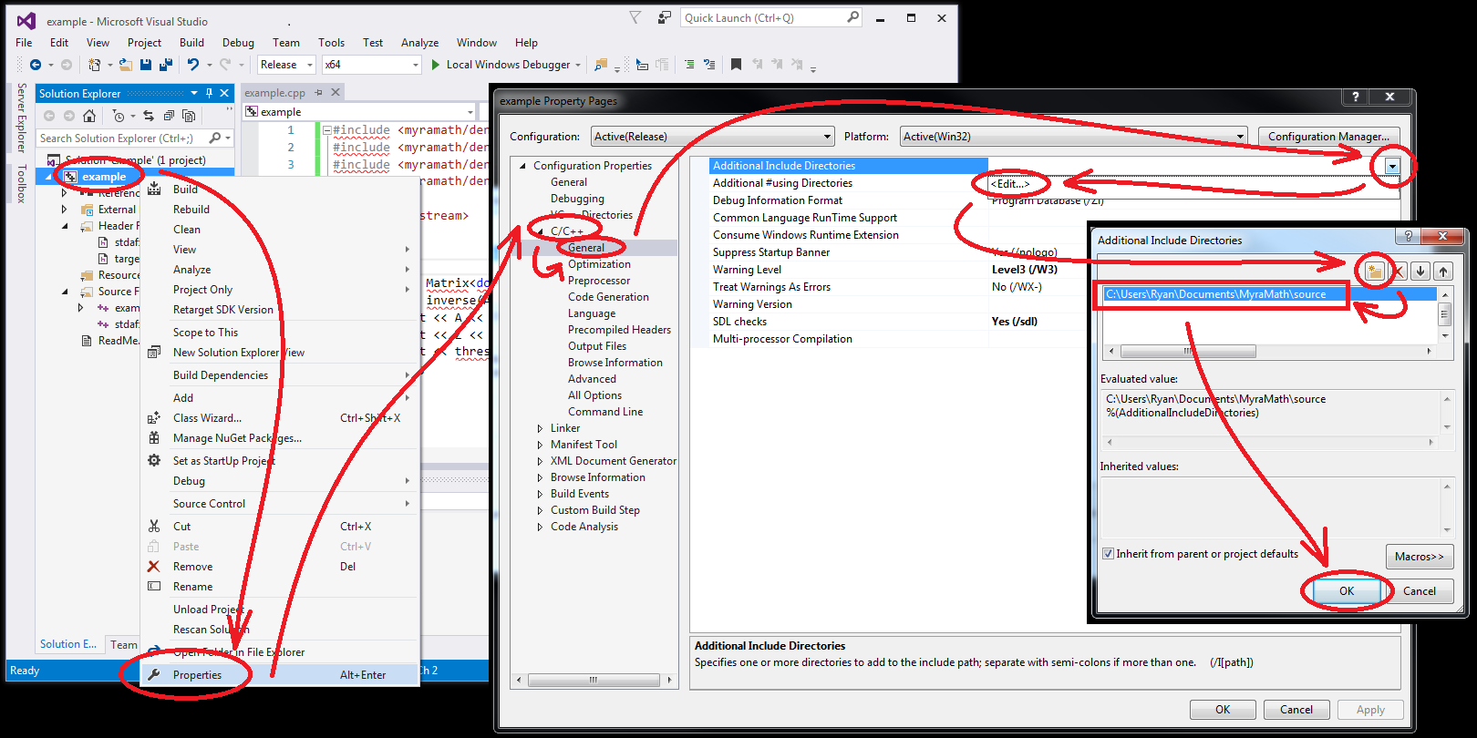The image size is (1477, 738).
Task: Click the New Project icon in the toolbar
Action: coord(94,65)
